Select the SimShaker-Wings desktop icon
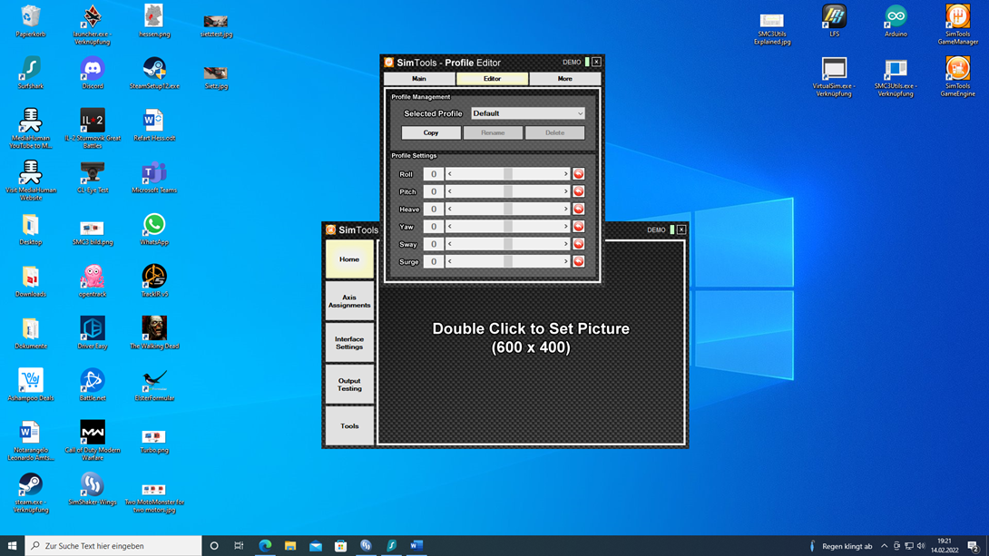The width and height of the screenshot is (989, 556). tap(92, 489)
